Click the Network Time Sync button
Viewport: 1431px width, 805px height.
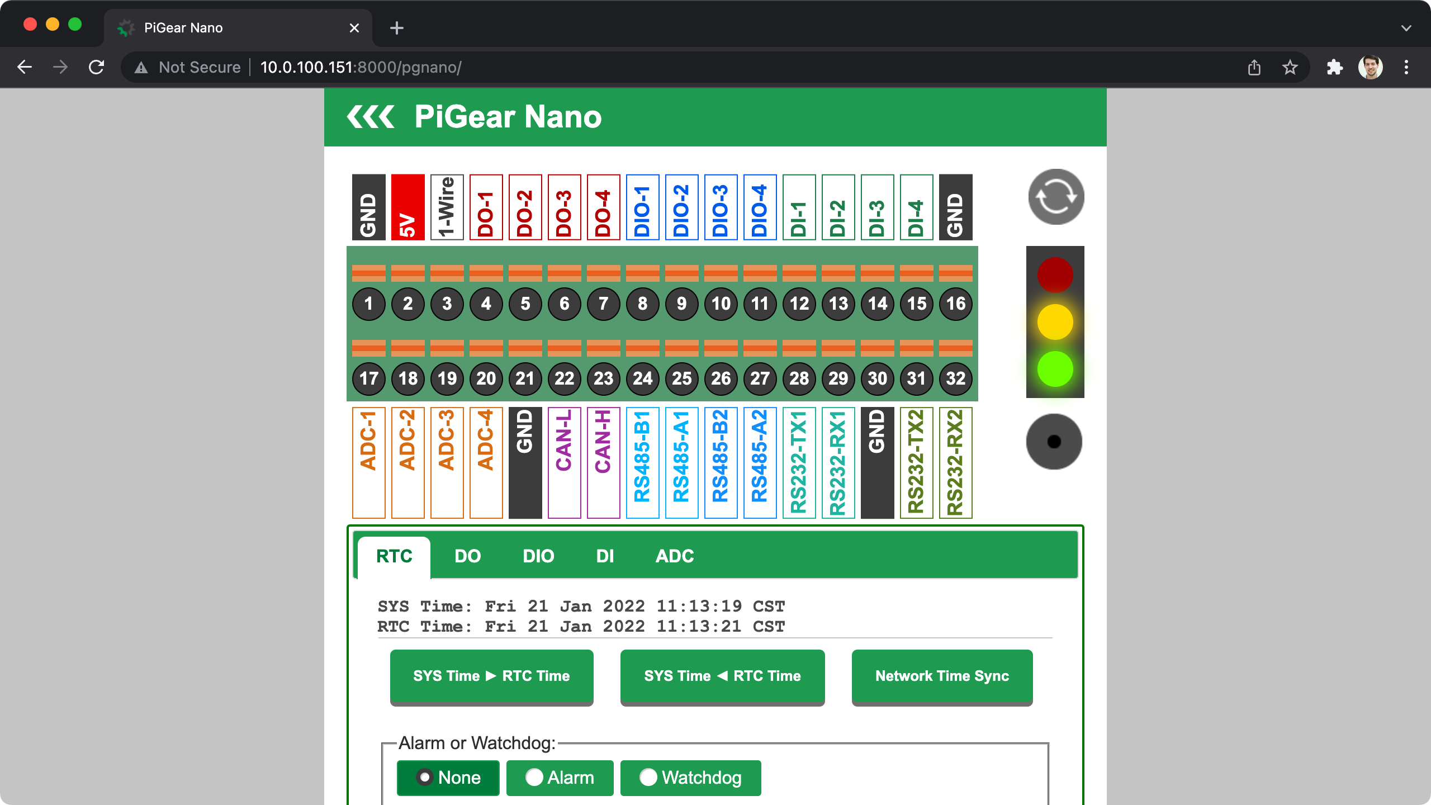click(x=942, y=676)
